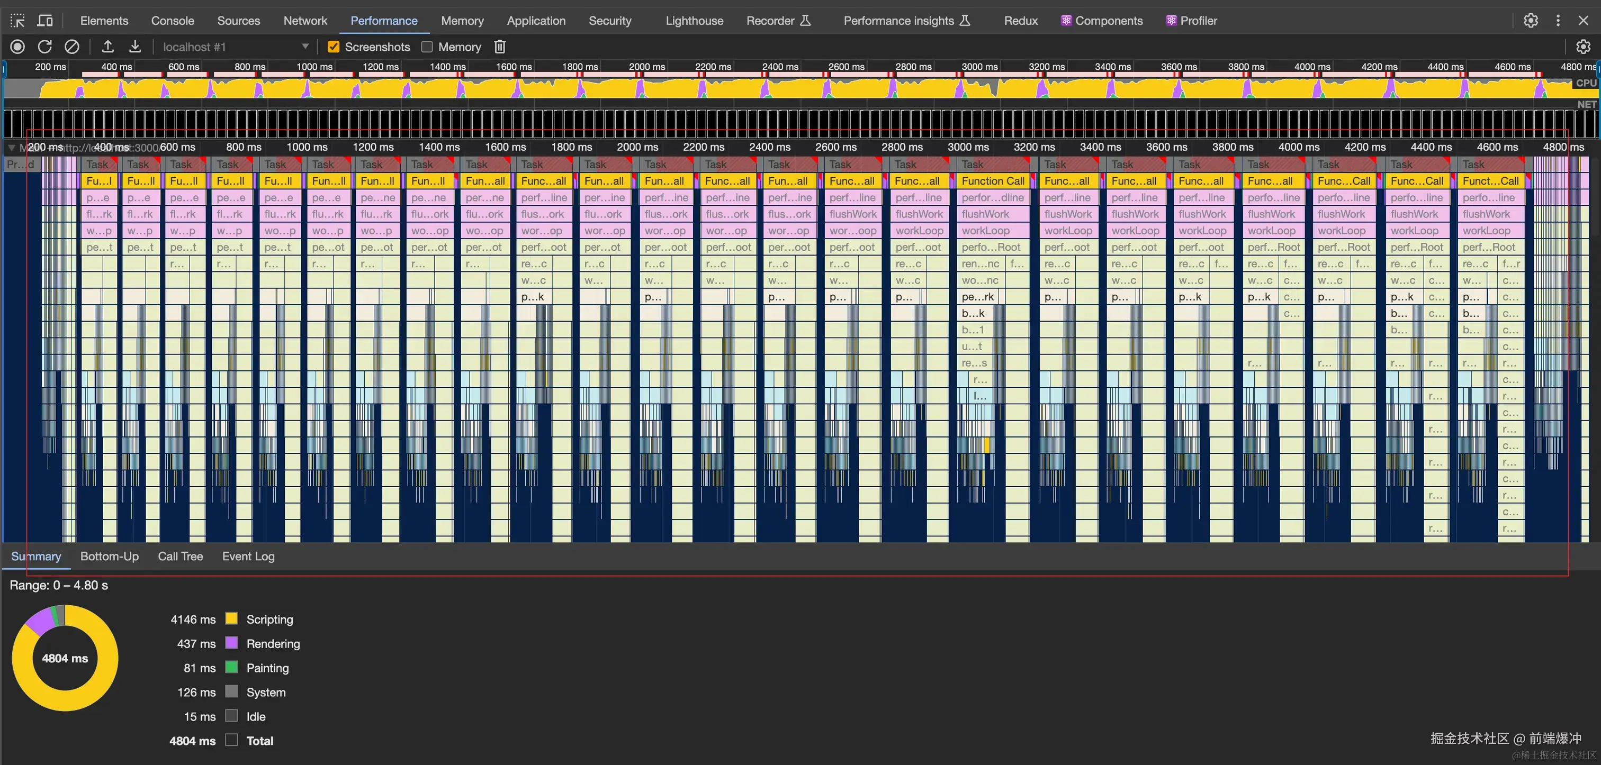Click the Scripting yellow color swatch

pos(231,619)
